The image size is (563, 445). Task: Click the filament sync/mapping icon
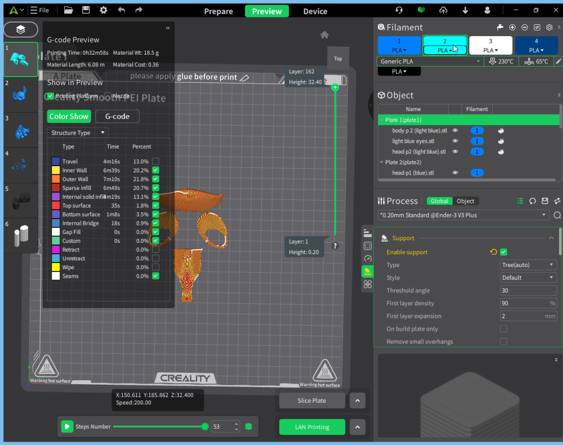[537, 27]
